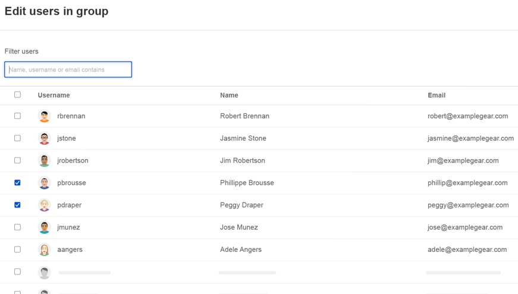
Task: Tick the checkbox beside aangers
Action: click(x=17, y=249)
